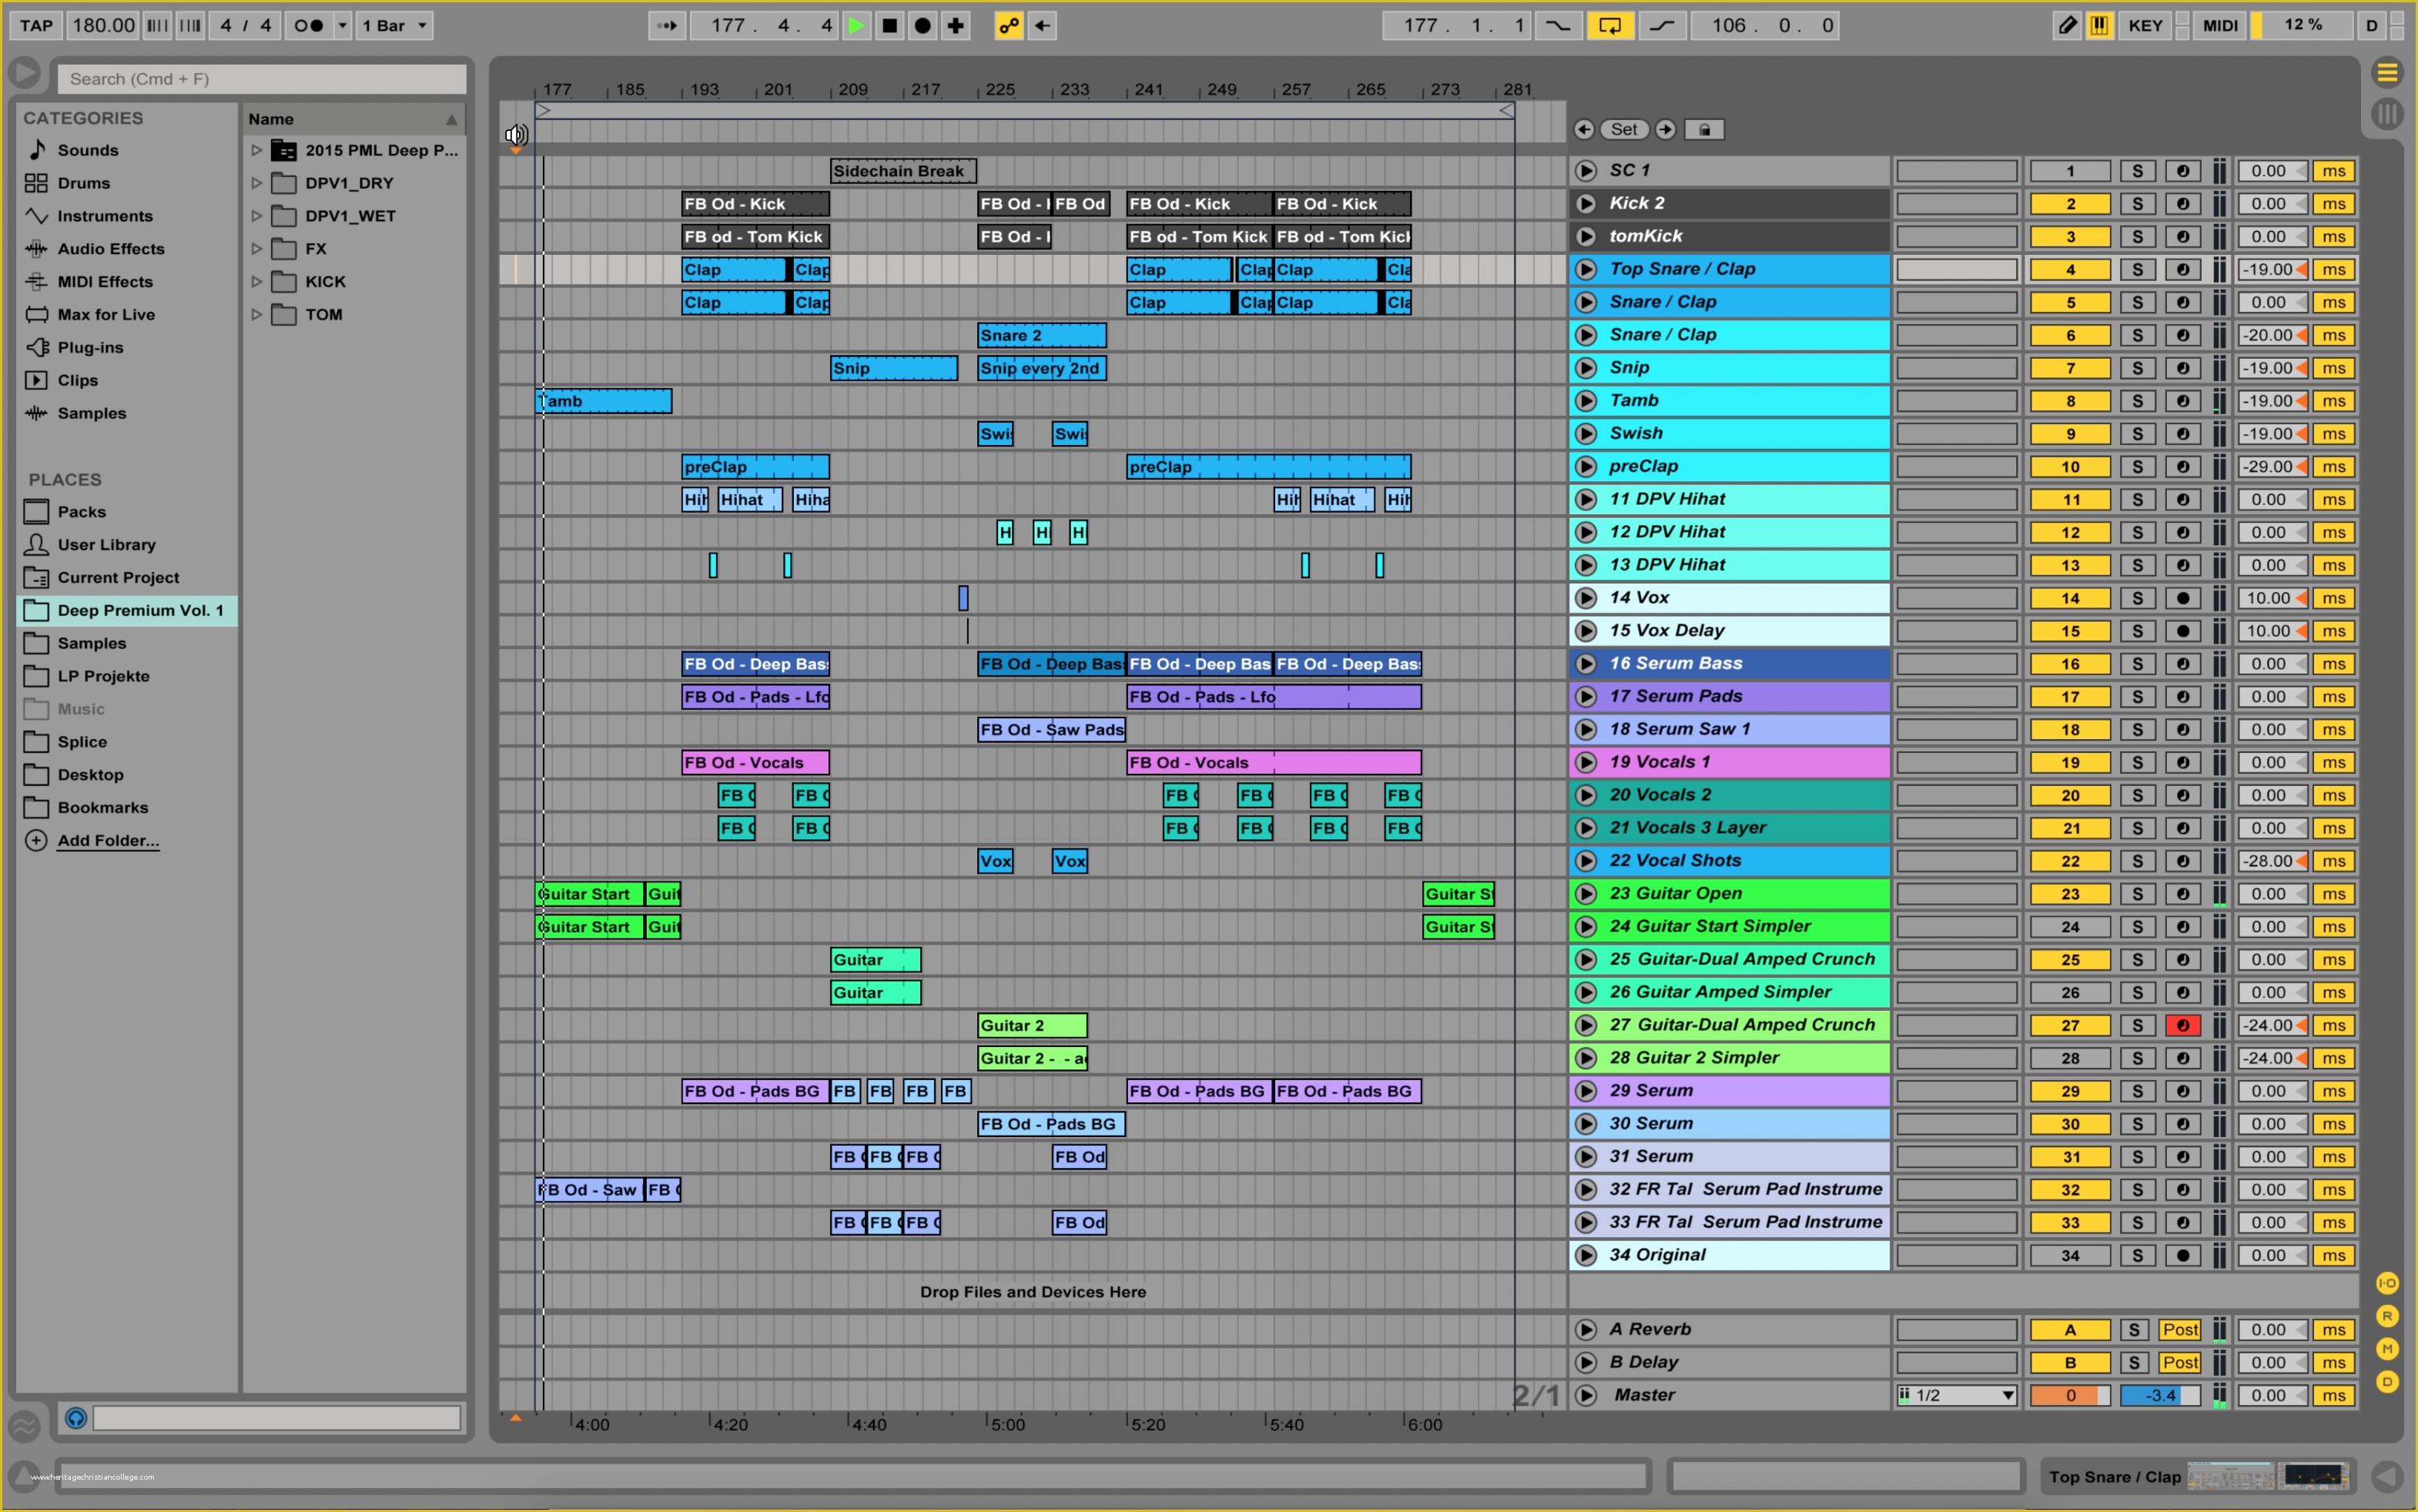Image resolution: width=2418 pixels, height=1512 pixels.
Task: Click the ms delay unit on Master
Action: click(2333, 1396)
